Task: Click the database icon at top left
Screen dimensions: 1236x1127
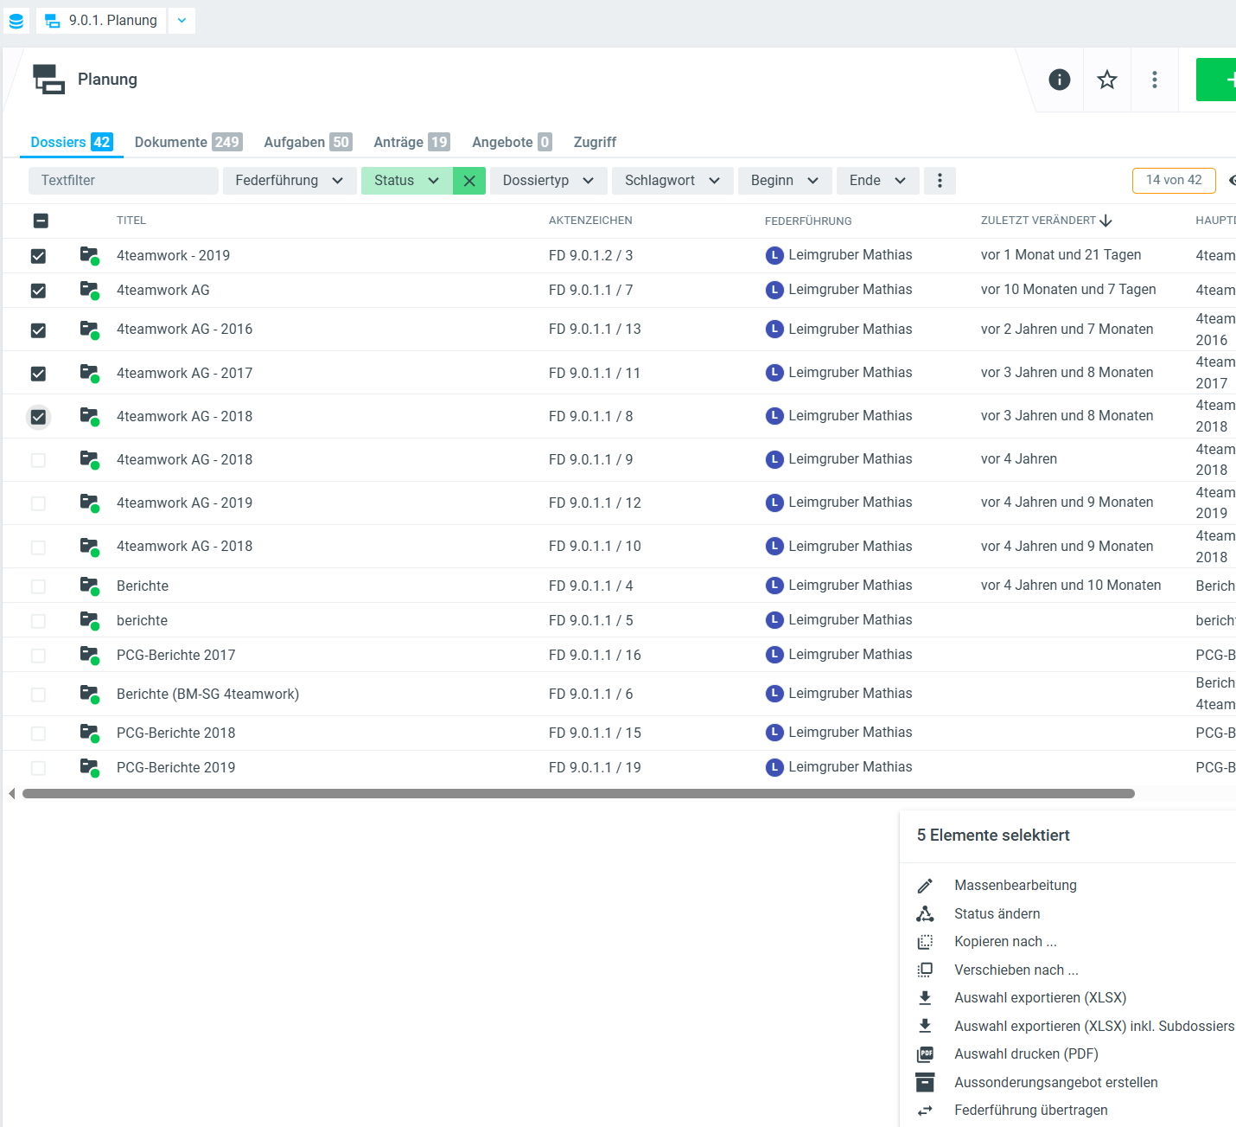Action: [16, 21]
